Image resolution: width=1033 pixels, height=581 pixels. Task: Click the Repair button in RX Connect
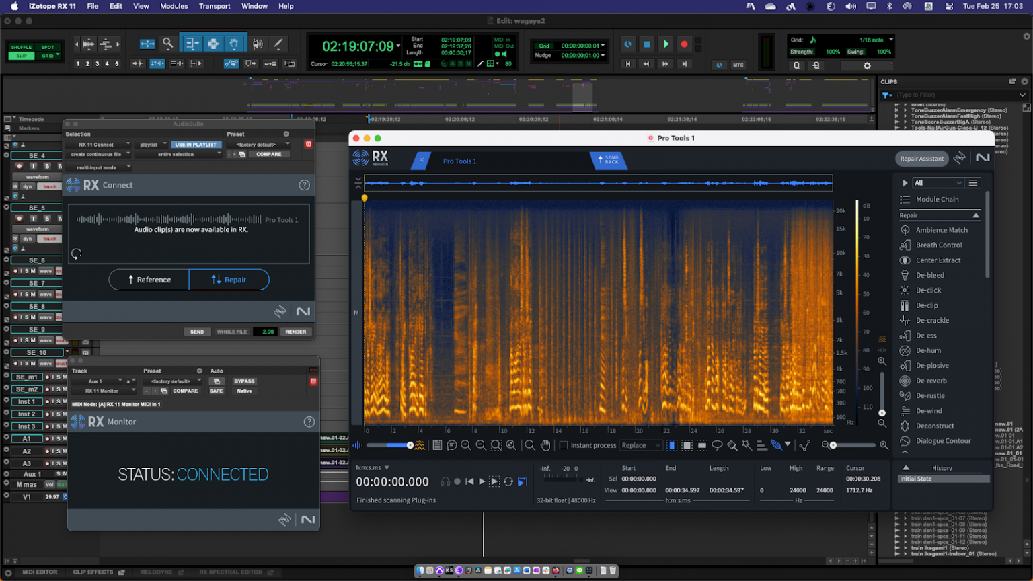point(229,280)
